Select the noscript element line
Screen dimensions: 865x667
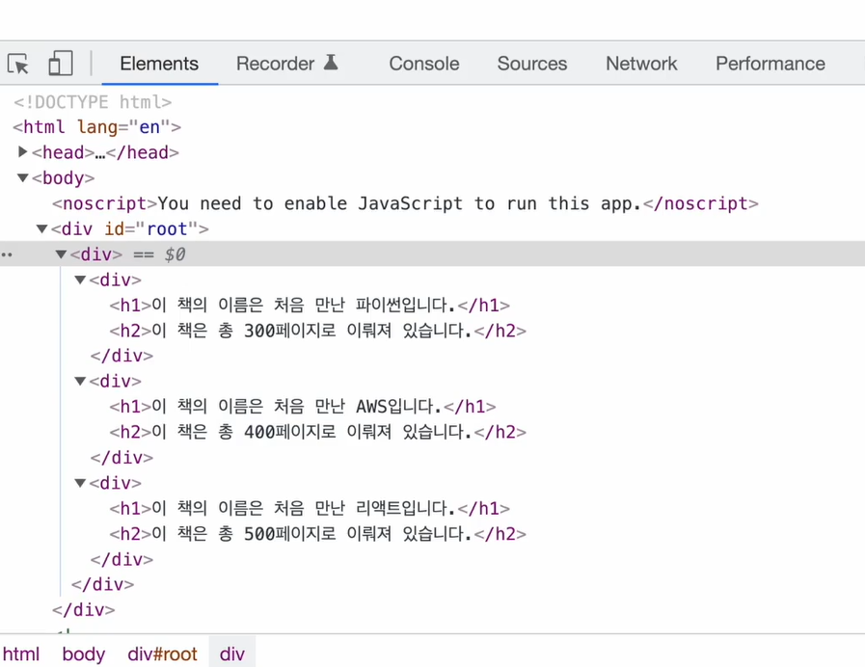[405, 203]
